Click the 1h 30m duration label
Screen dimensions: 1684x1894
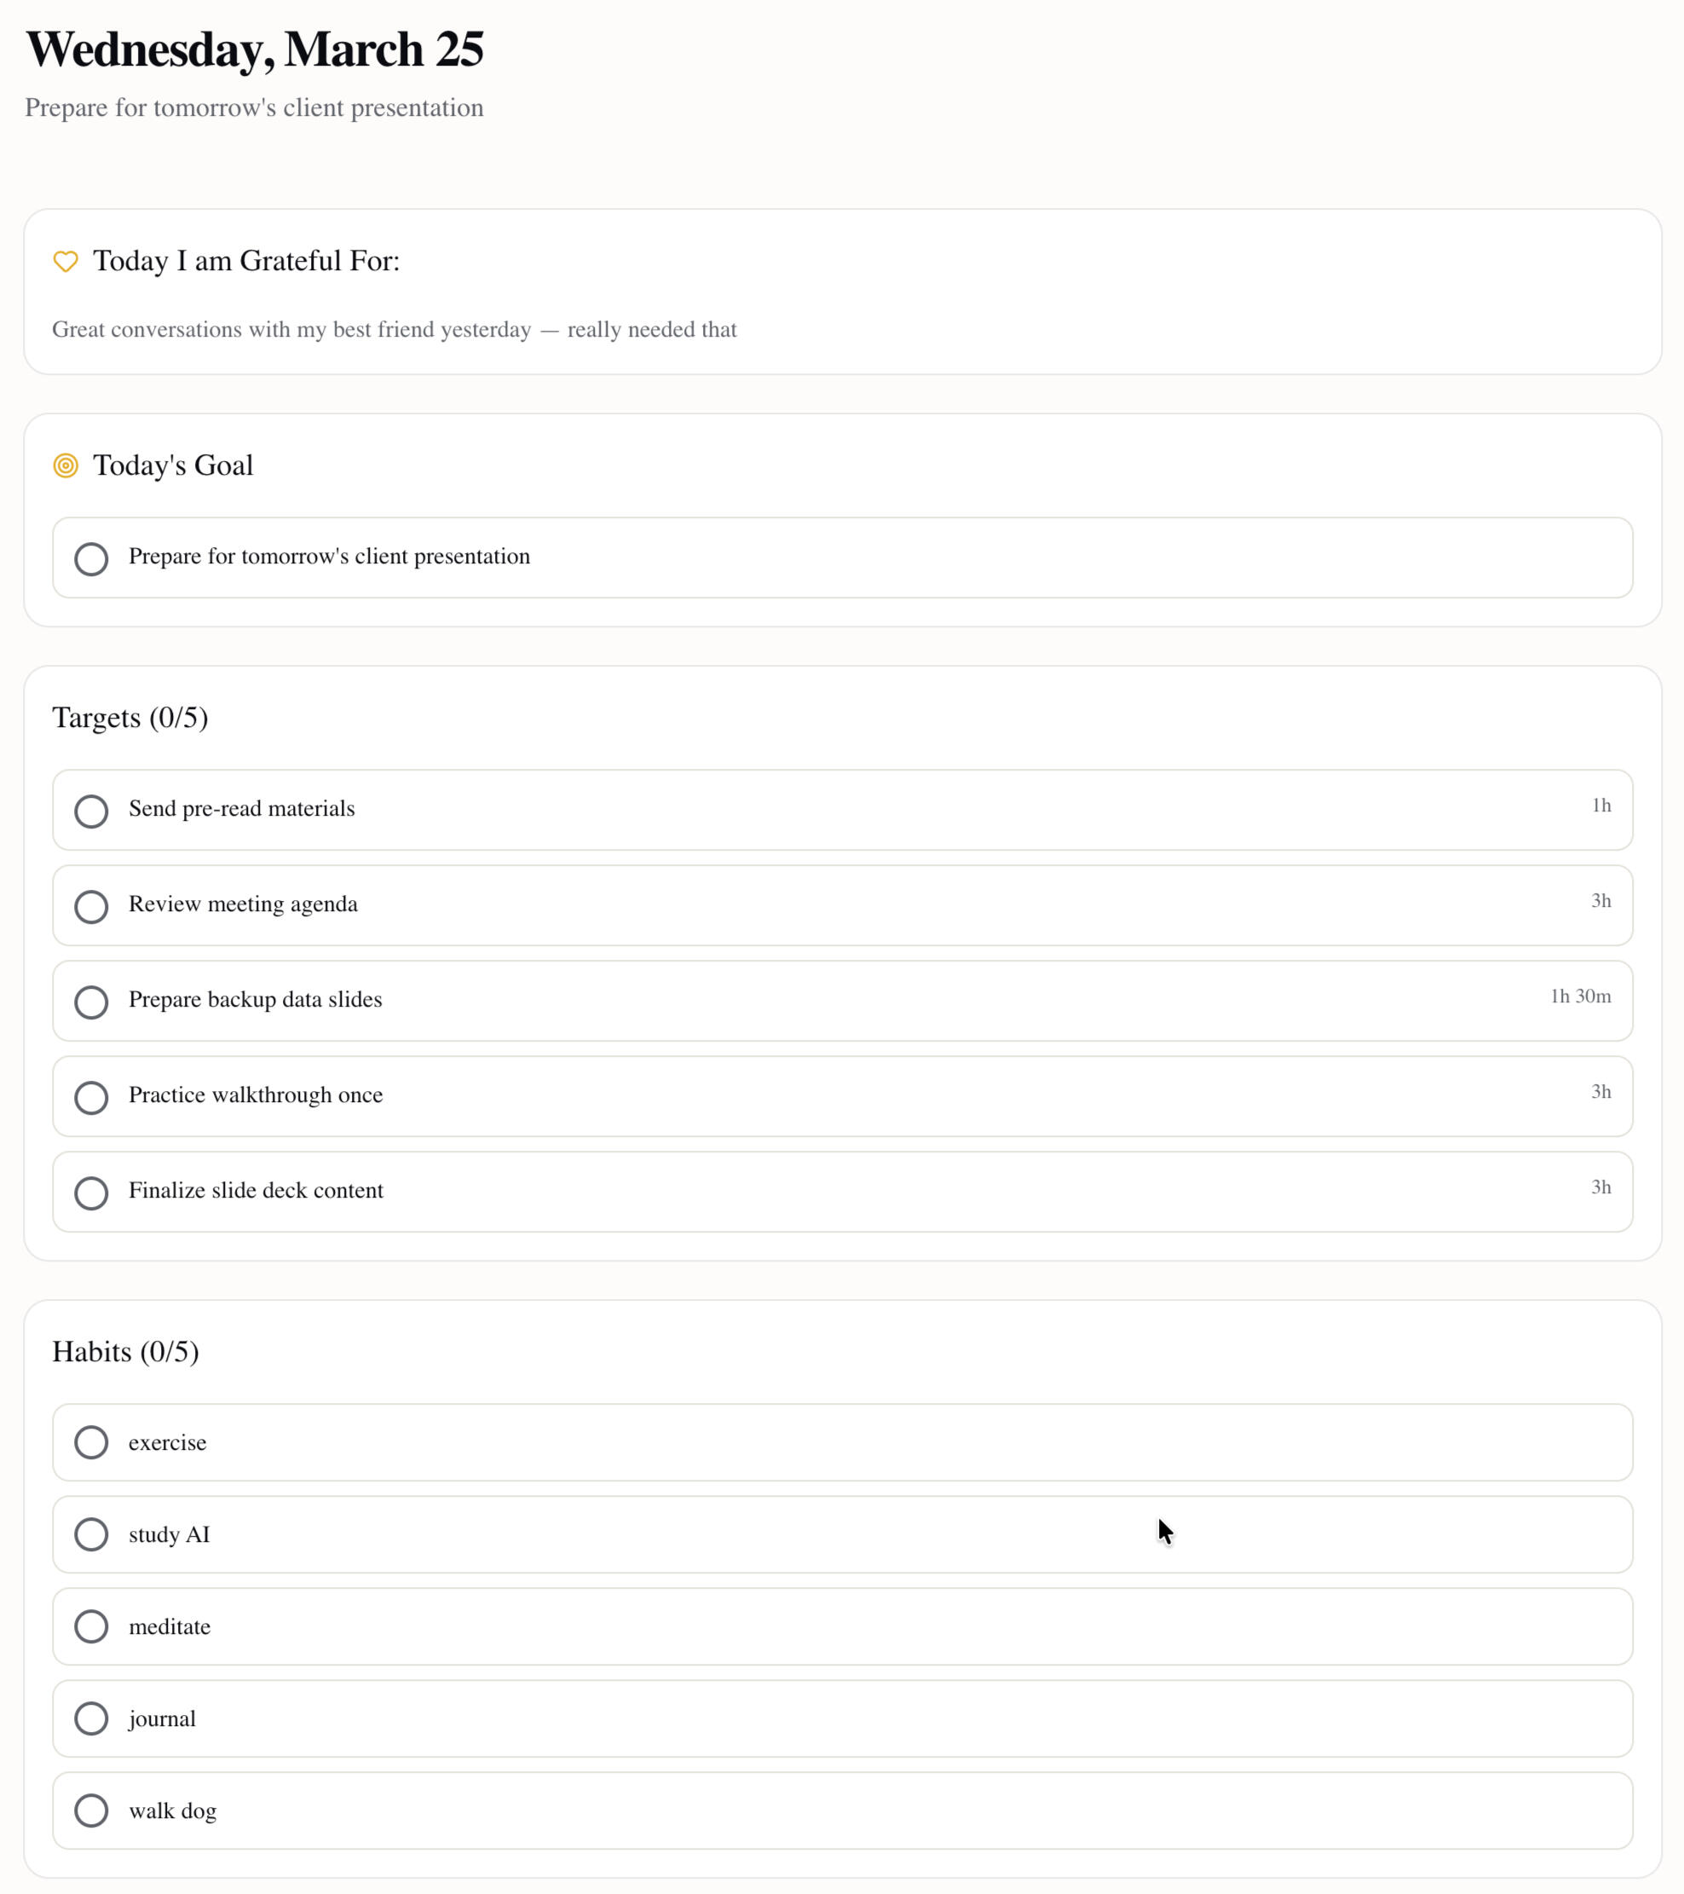click(1579, 996)
